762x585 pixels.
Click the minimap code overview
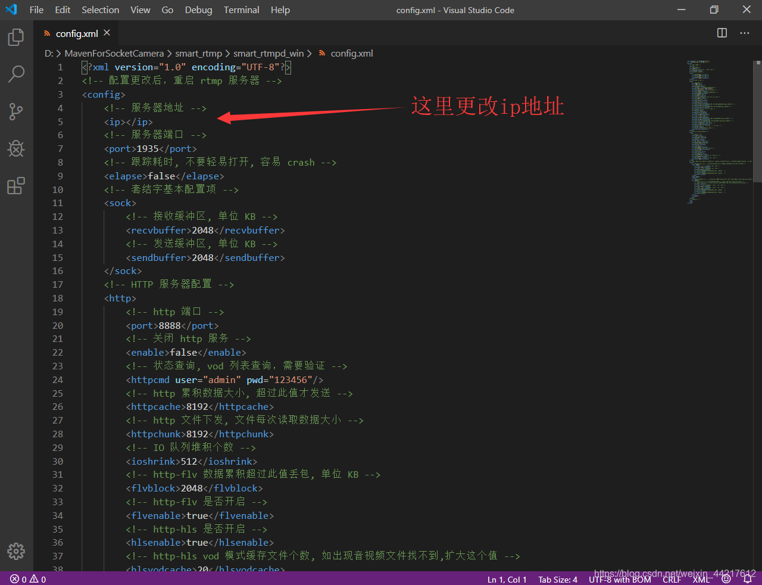click(719, 131)
